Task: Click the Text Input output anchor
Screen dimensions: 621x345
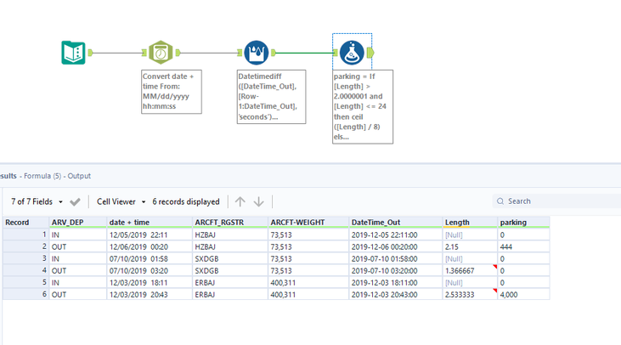Action: click(x=90, y=53)
